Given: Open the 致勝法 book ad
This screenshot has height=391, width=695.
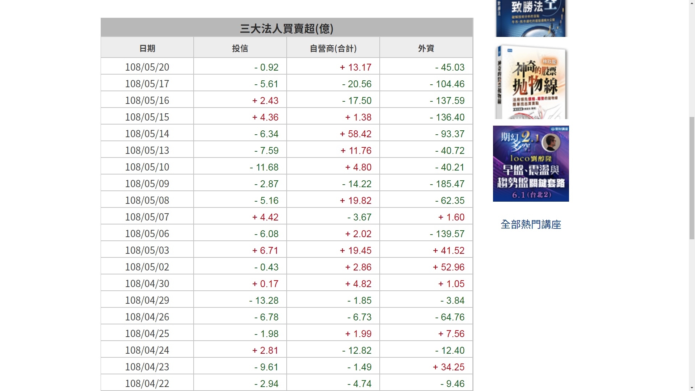Looking at the screenshot, I should [531, 18].
